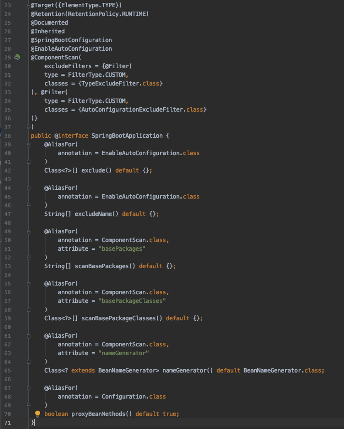The image size is (344, 429).
Task: Click EnableAutoConfiguration.class on line 45
Action: [151, 197]
